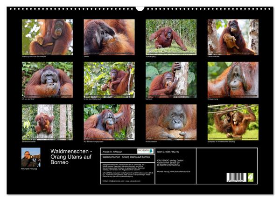Click the barcode beside the leaf icon
This screenshot has width=280, height=201.
[237, 177]
